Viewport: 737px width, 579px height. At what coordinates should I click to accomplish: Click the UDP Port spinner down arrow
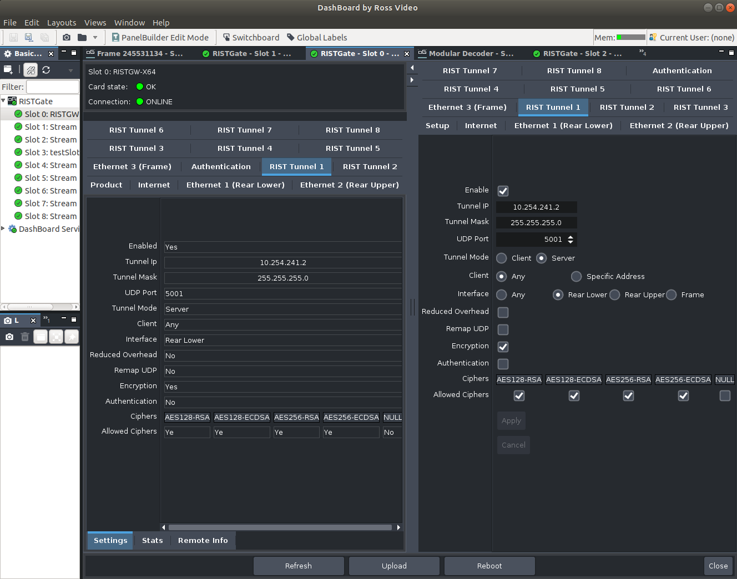(x=571, y=242)
